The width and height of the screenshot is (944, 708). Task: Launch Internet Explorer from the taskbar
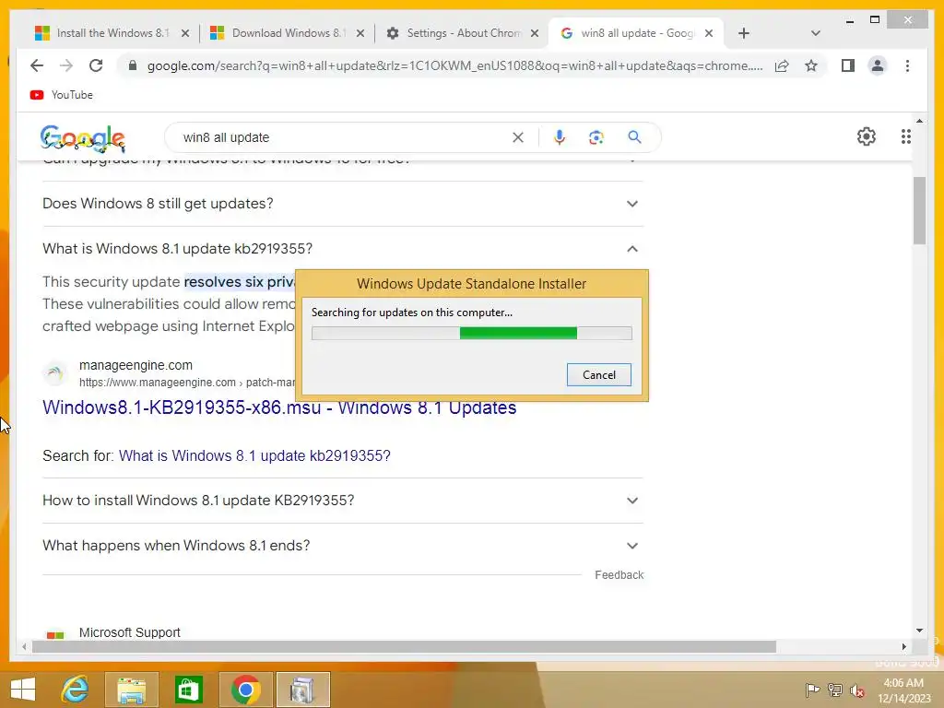76,690
